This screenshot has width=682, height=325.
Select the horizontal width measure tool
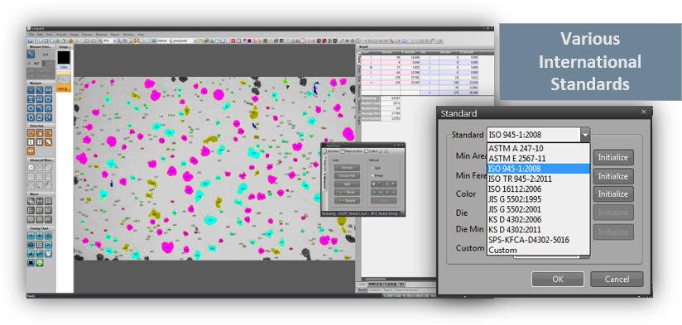48,90
